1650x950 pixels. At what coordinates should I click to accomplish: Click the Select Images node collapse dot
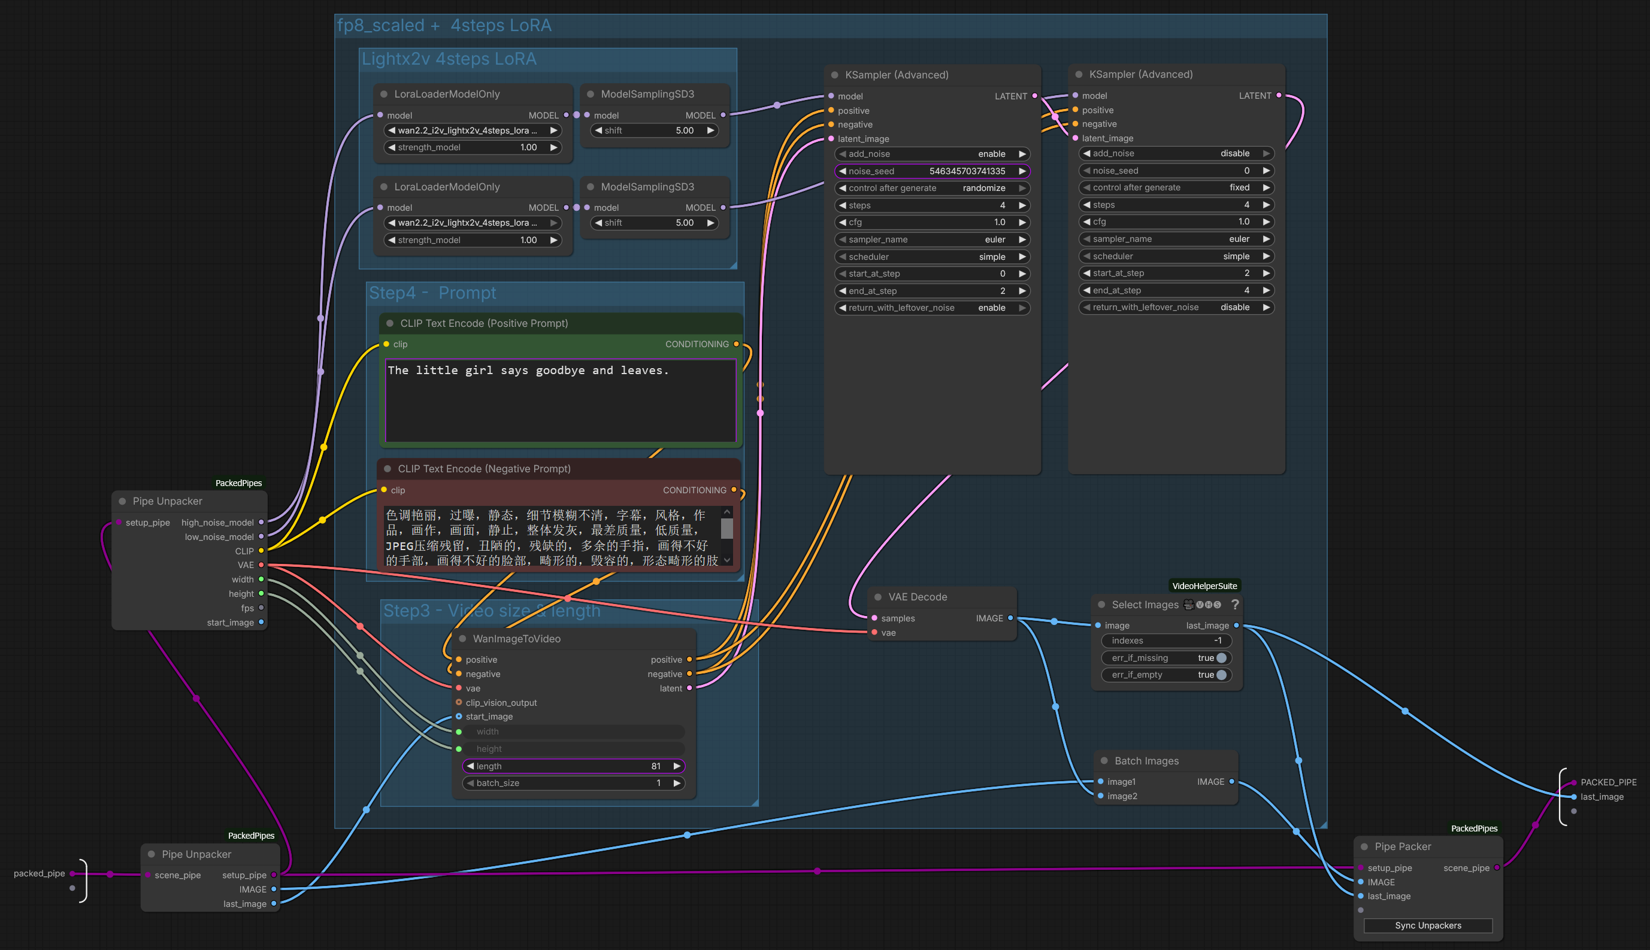tap(1102, 605)
